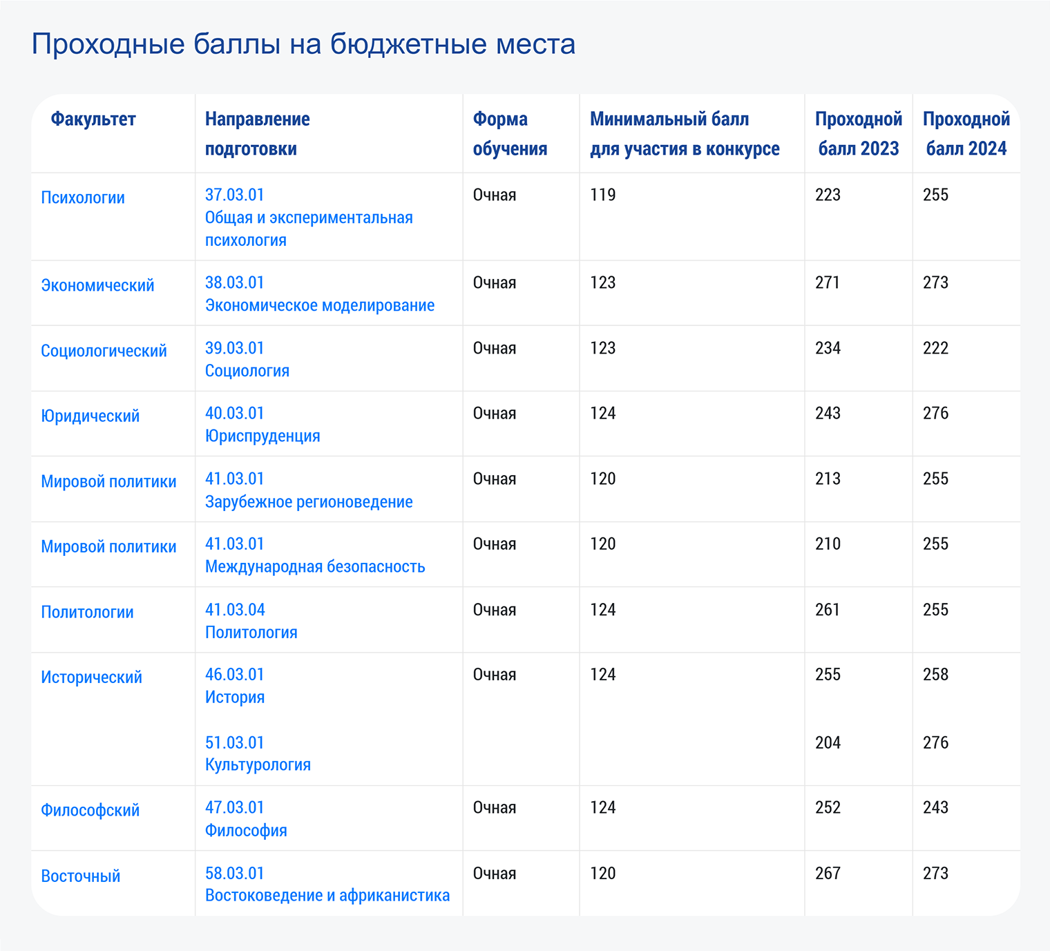The height and width of the screenshot is (951, 1050).
Task: Select 2024 score 243 in Философский row
Action: [935, 808]
